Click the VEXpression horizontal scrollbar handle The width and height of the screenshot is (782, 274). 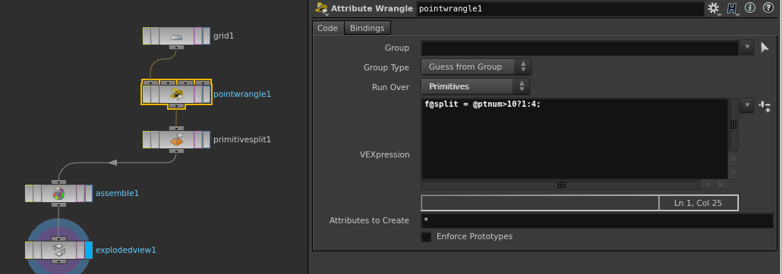561,185
